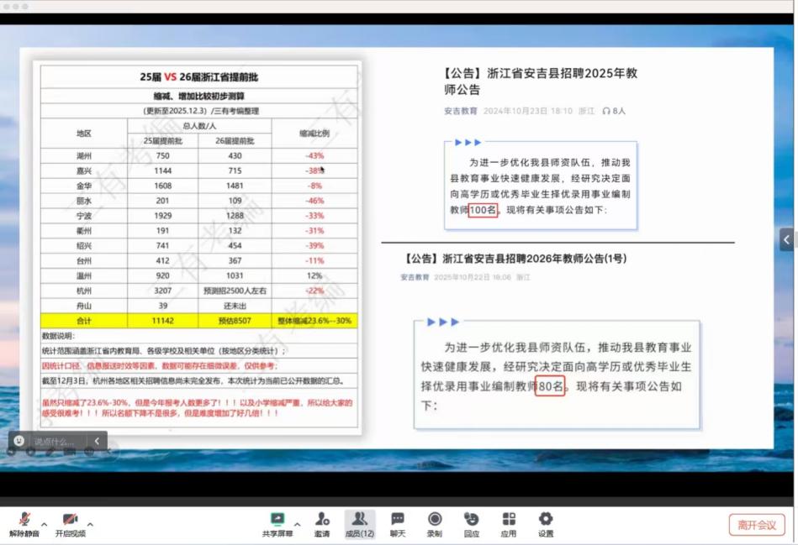
Task: Click the 安吉教育 source link in 2025 notice
Action: click(x=461, y=111)
